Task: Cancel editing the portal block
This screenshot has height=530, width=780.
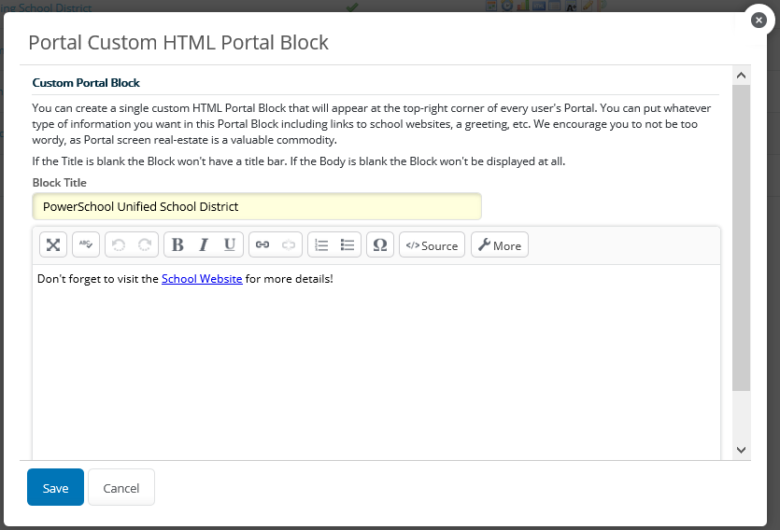Action: coord(121,487)
